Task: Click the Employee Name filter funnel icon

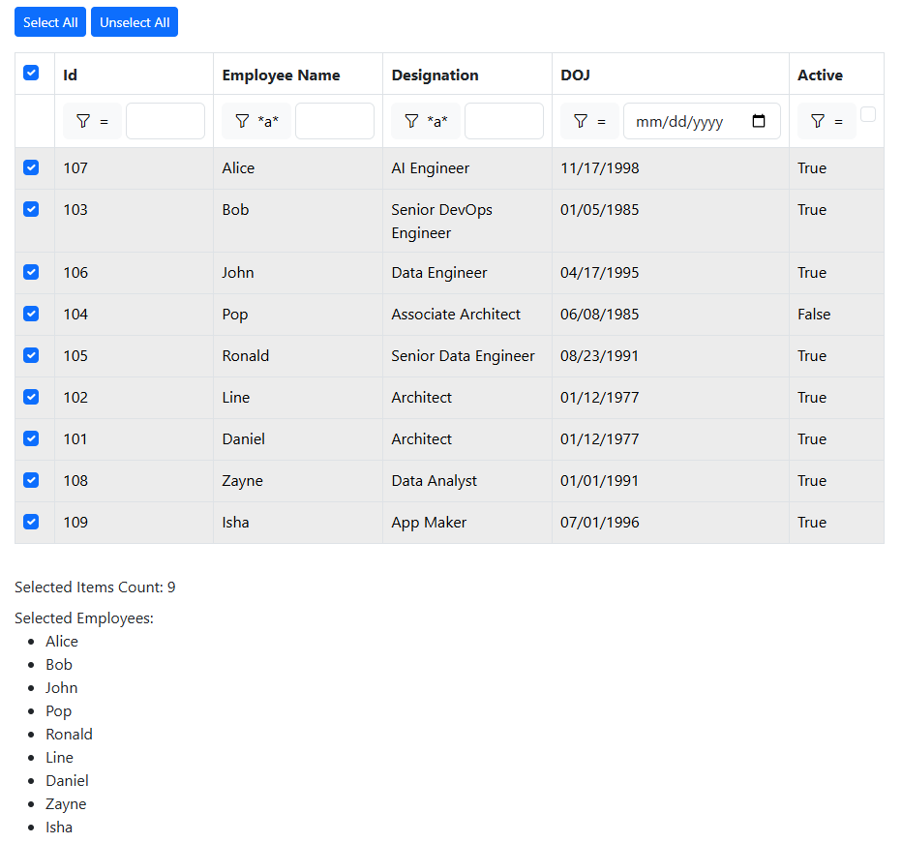Action: [x=240, y=121]
